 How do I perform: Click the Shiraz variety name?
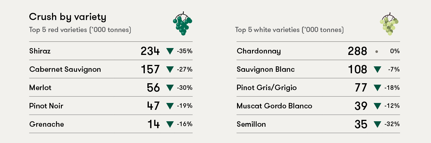[40, 51]
